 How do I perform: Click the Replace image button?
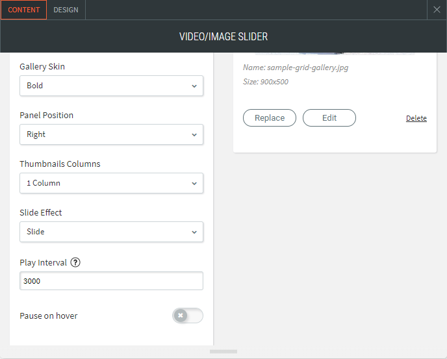coord(270,118)
